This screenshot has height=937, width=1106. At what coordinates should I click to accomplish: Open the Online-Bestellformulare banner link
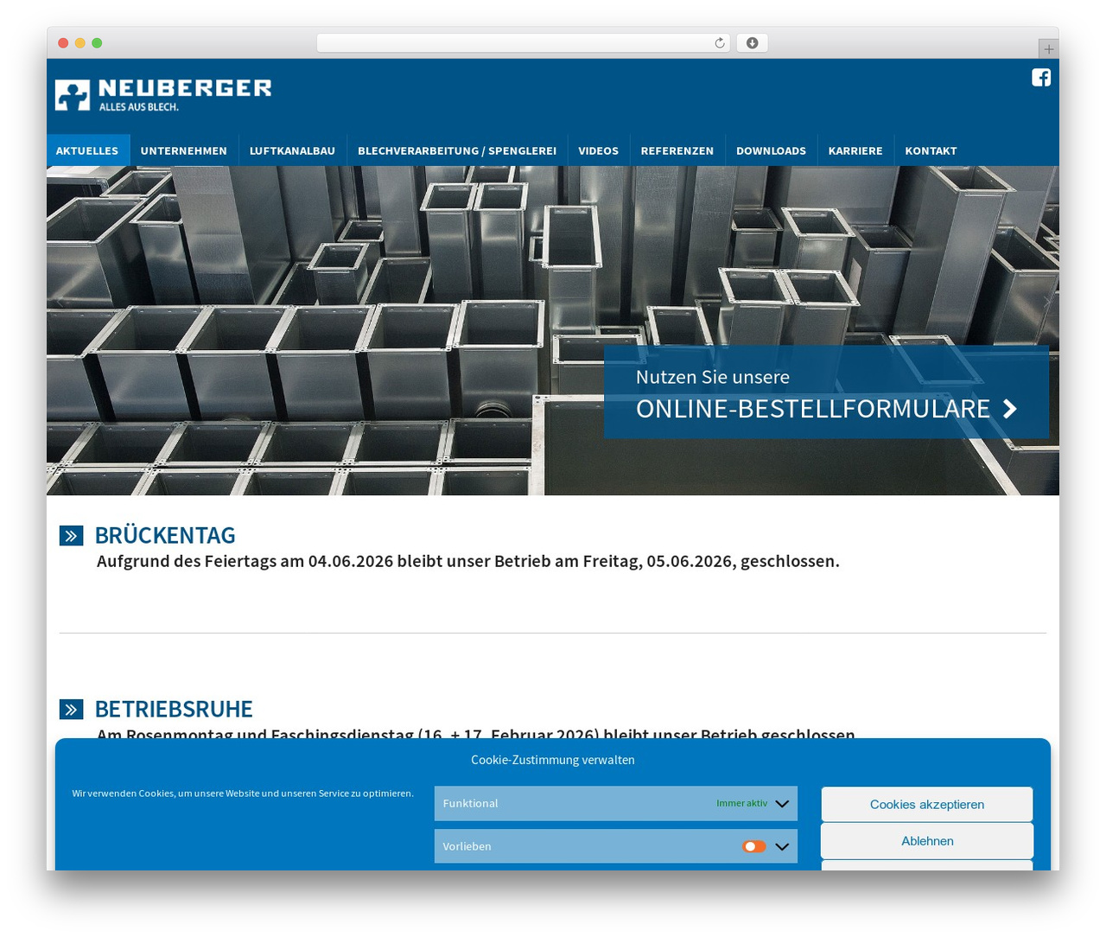point(826,392)
